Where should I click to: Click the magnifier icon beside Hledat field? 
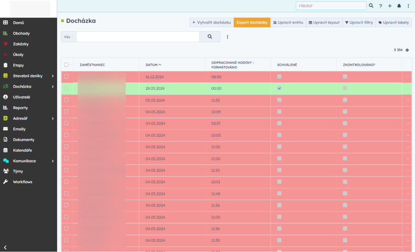[371, 6]
